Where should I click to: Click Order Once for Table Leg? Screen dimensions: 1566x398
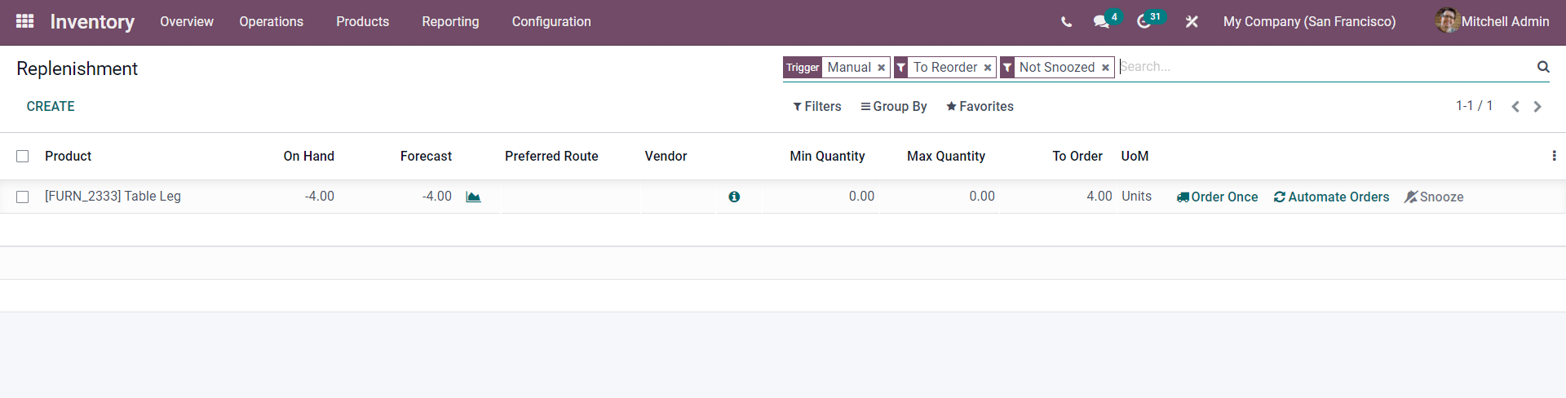click(1217, 197)
